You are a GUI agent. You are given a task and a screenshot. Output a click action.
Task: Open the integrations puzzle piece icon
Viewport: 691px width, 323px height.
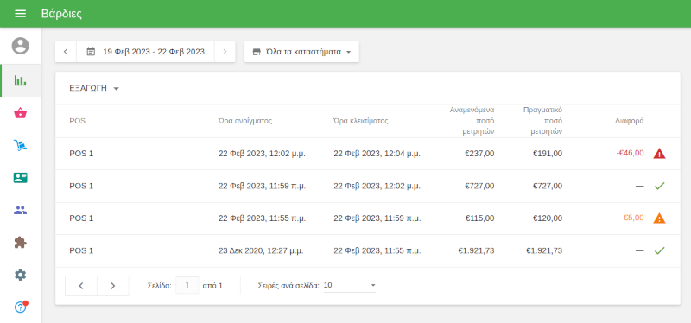(20, 243)
